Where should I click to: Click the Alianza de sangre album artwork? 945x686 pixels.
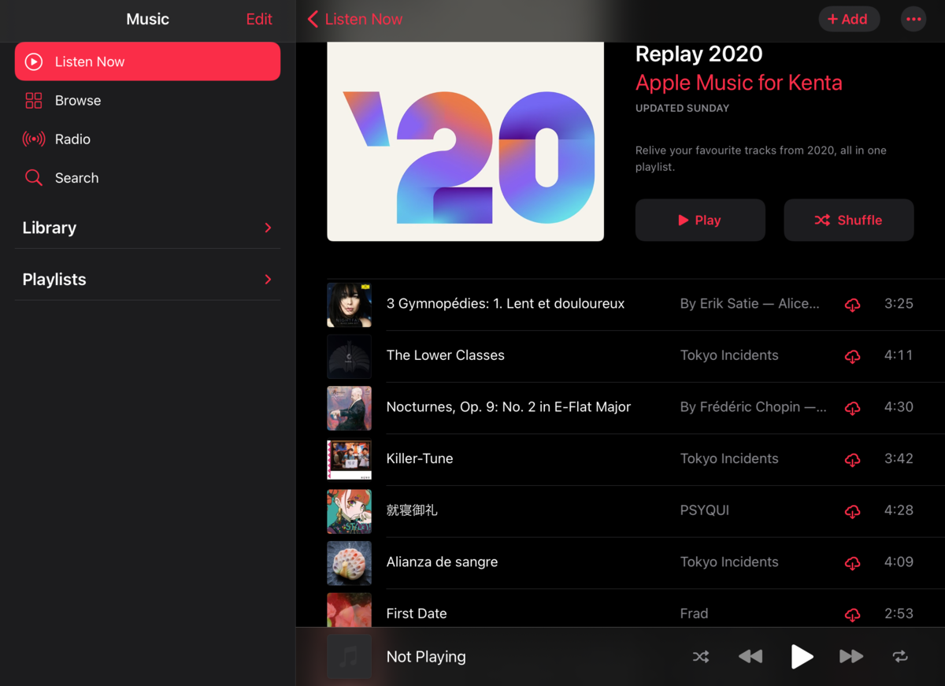pos(349,562)
